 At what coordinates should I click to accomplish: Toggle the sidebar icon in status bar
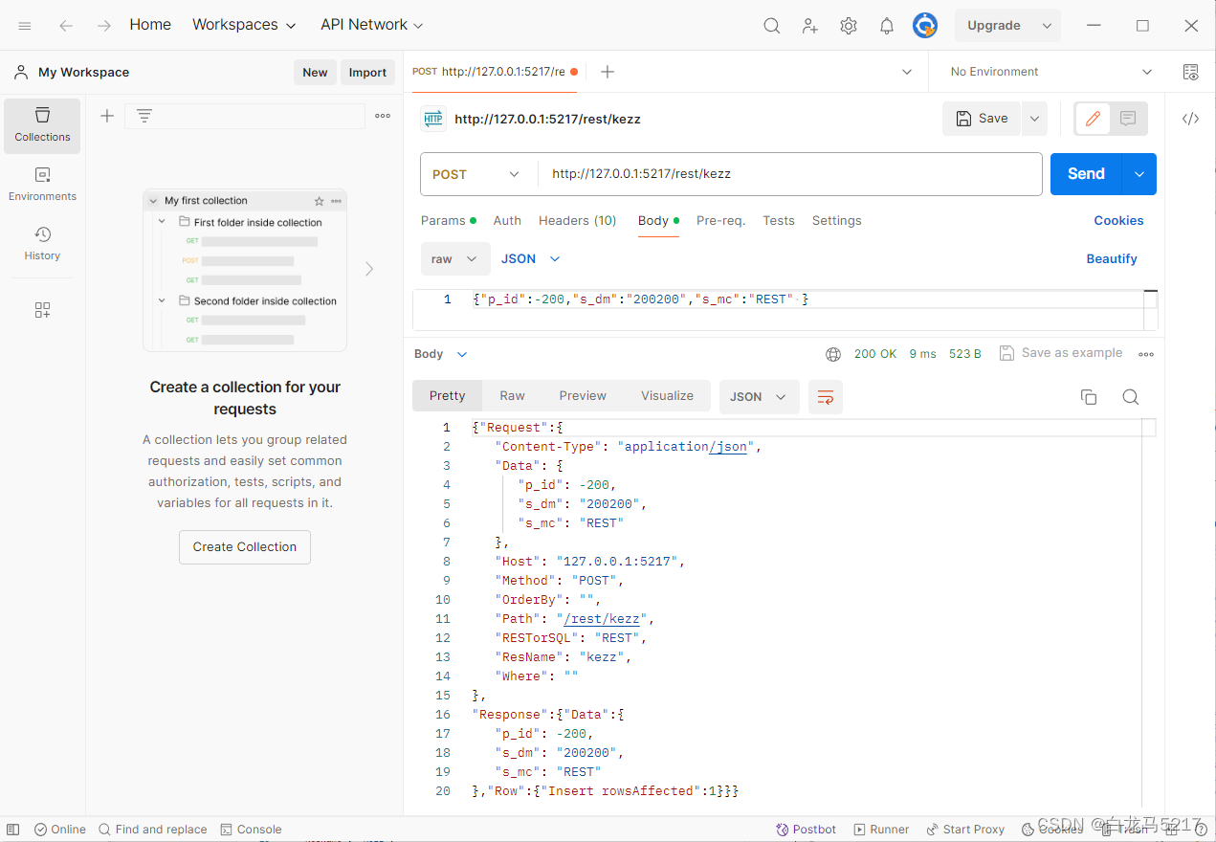coord(13,830)
